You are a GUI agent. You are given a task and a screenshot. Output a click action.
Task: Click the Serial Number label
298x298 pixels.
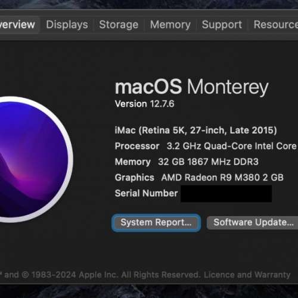146,193
